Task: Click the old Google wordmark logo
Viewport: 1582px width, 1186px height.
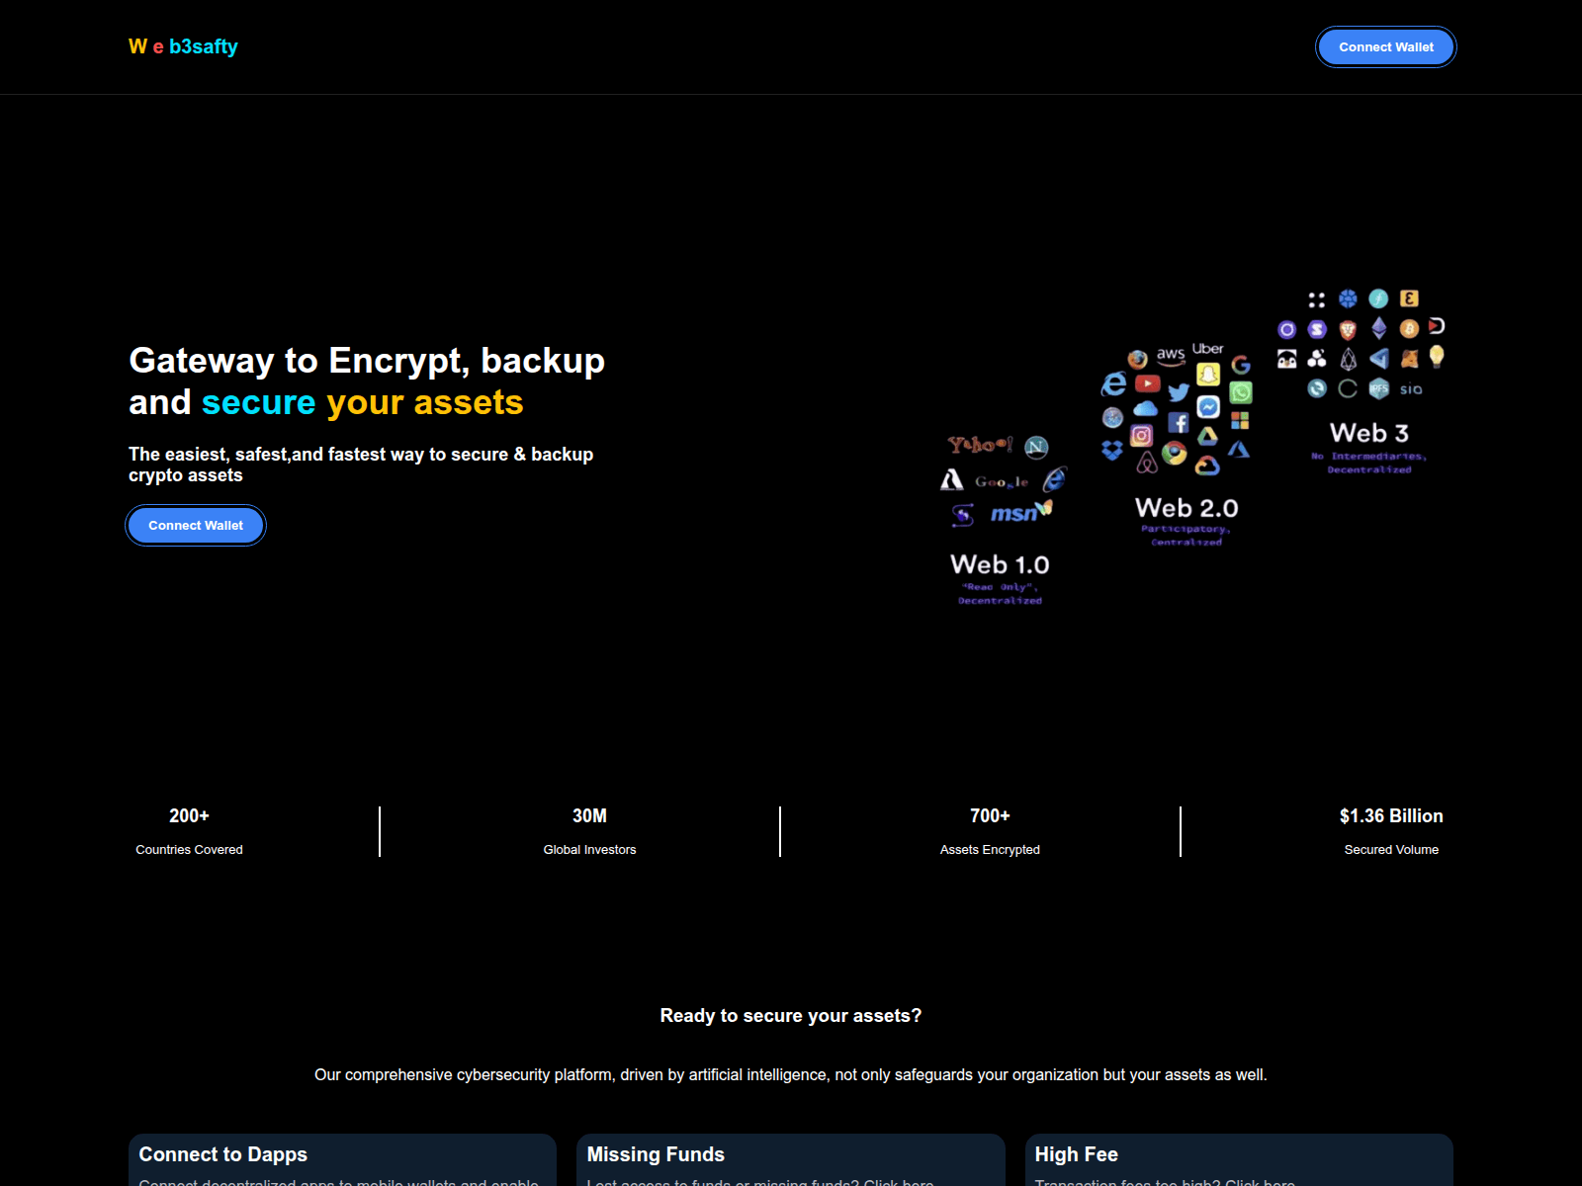Action: pyautogui.click(x=1002, y=482)
